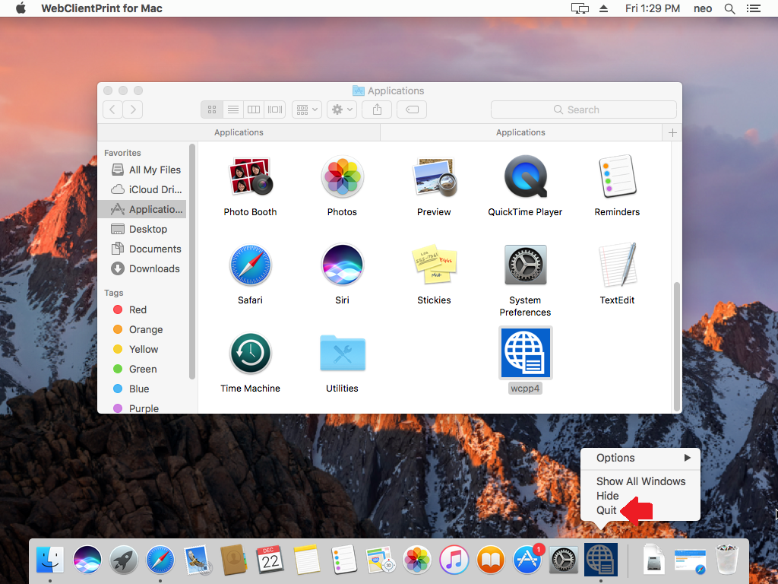
Task: Open the Photo Booth app icon
Action: (250, 176)
